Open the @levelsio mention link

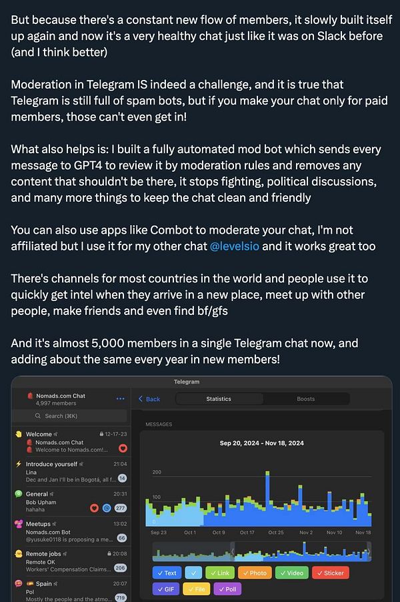click(235, 246)
